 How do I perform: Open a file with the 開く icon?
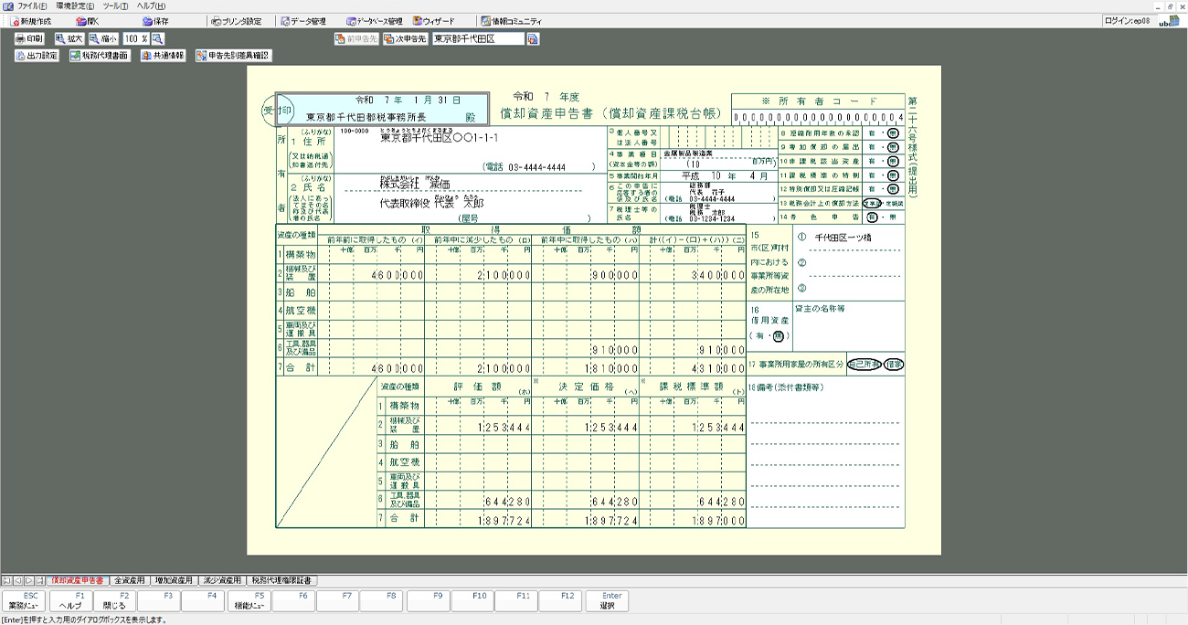coord(89,21)
